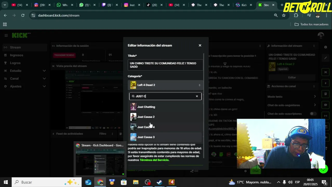Screen dimensions: 332x187
Task: Pick Just Cause 4 in the results
Action: tap(165, 127)
